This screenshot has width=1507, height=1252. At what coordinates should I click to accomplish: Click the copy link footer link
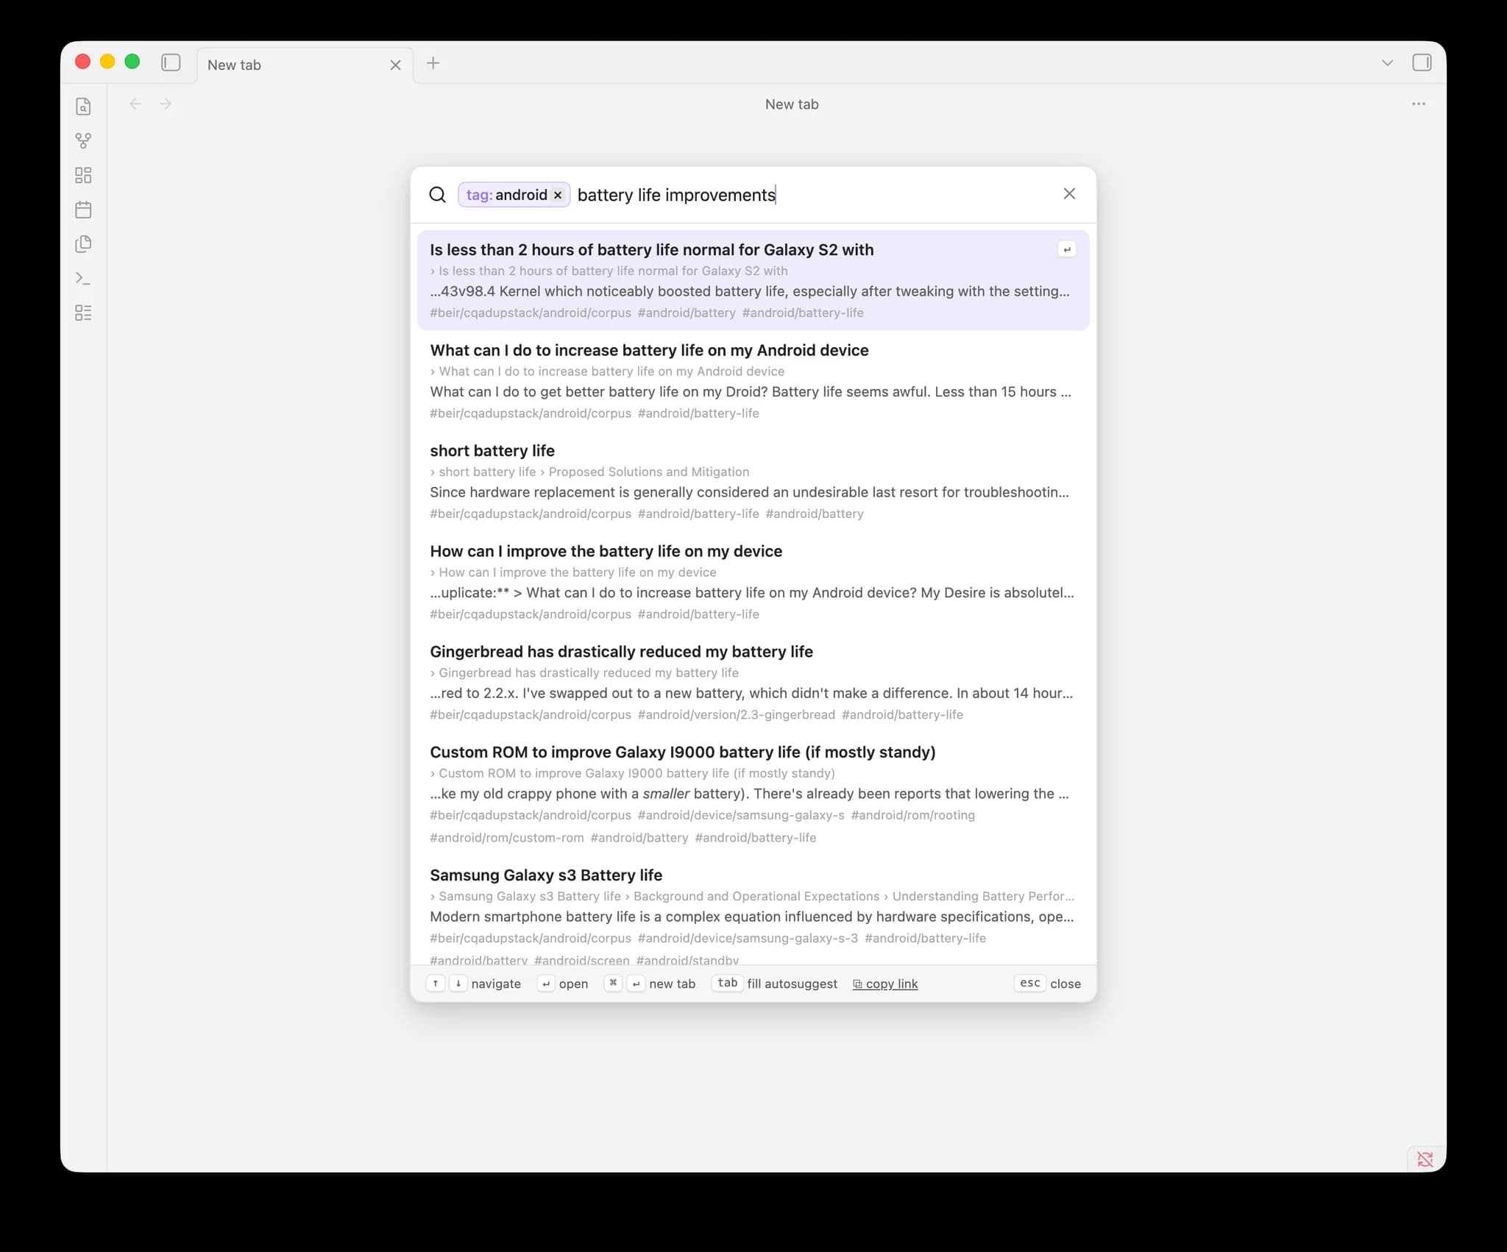pos(885,984)
